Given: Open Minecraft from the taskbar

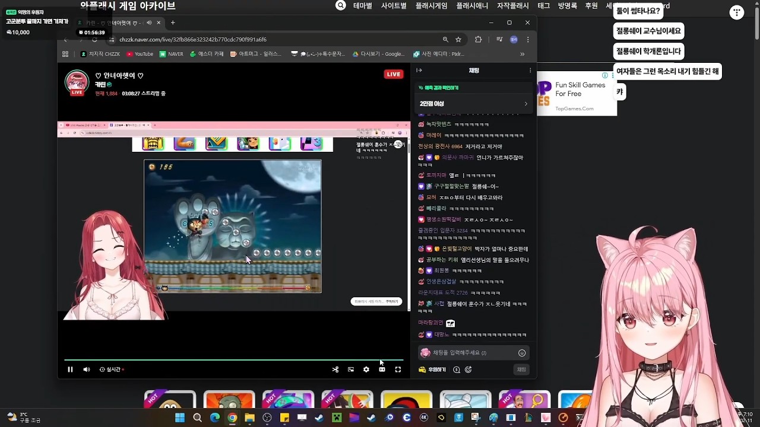Looking at the screenshot, I should (x=337, y=418).
